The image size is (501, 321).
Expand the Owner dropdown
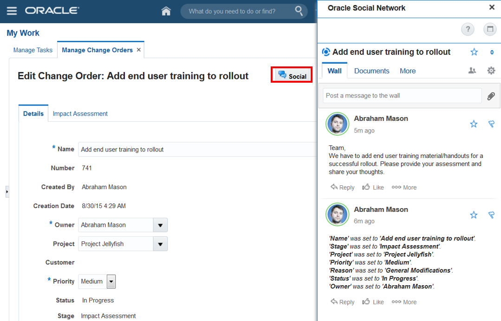pos(160,225)
